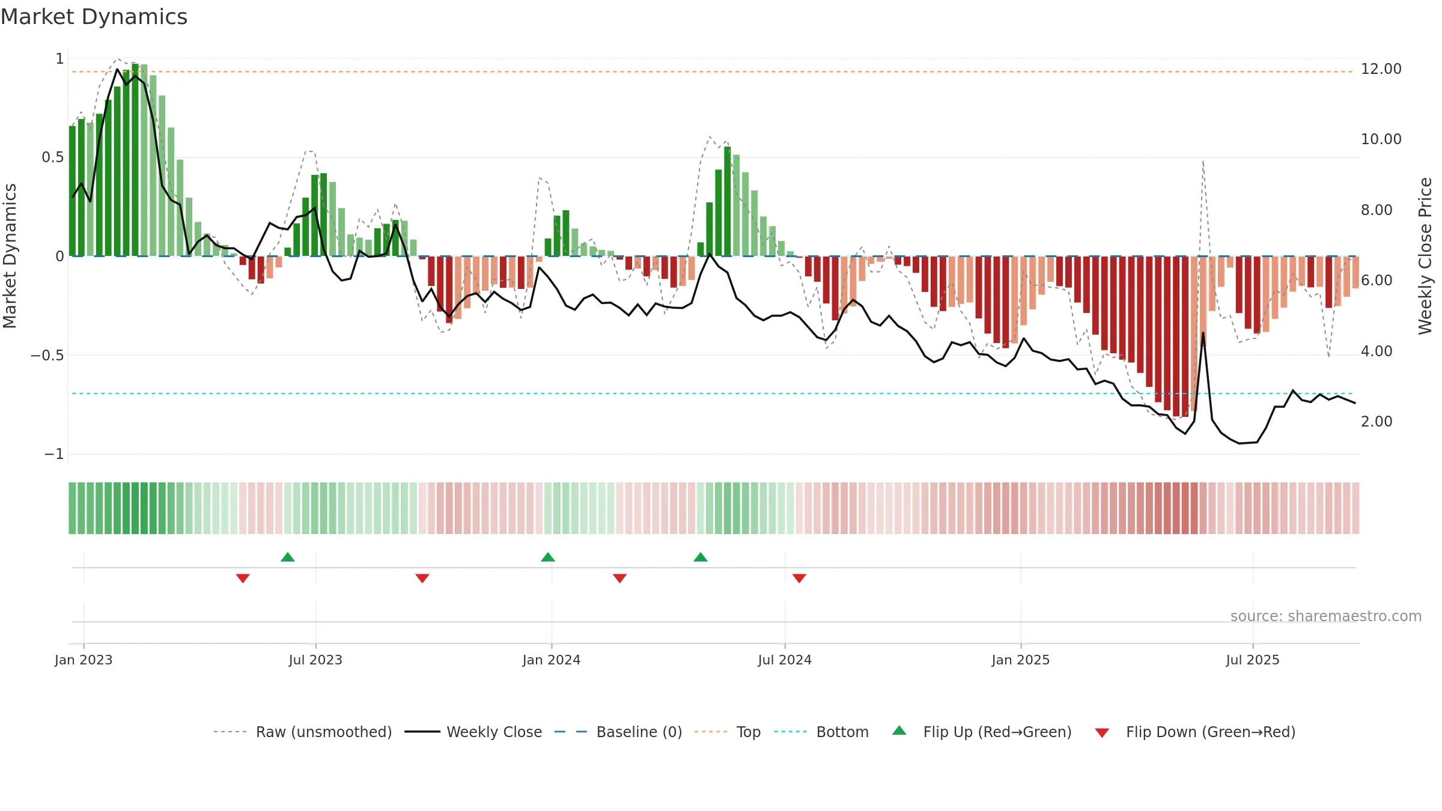This screenshot has width=1442, height=811.
Task: Toggle Flip Down (Green→Red) legend entry
Action: (1194, 732)
